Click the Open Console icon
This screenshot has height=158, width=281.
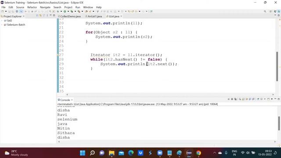tap(268, 99)
